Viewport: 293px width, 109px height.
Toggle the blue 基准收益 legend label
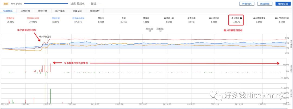pyautogui.click(x=56, y=18)
